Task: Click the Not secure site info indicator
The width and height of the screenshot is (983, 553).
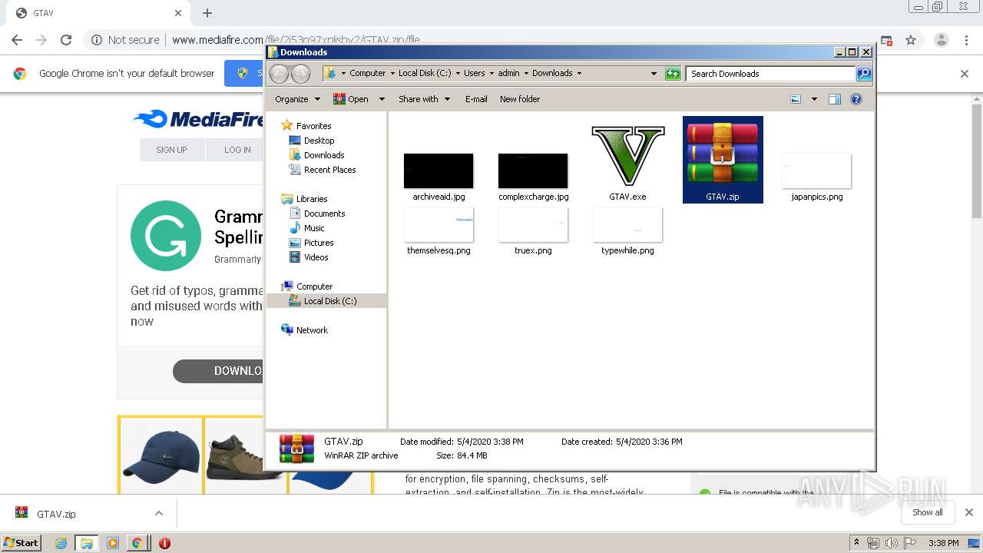Action: coord(125,40)
